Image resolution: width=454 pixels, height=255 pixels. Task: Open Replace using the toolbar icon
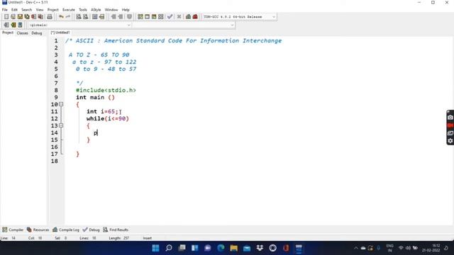click(85, 17)
